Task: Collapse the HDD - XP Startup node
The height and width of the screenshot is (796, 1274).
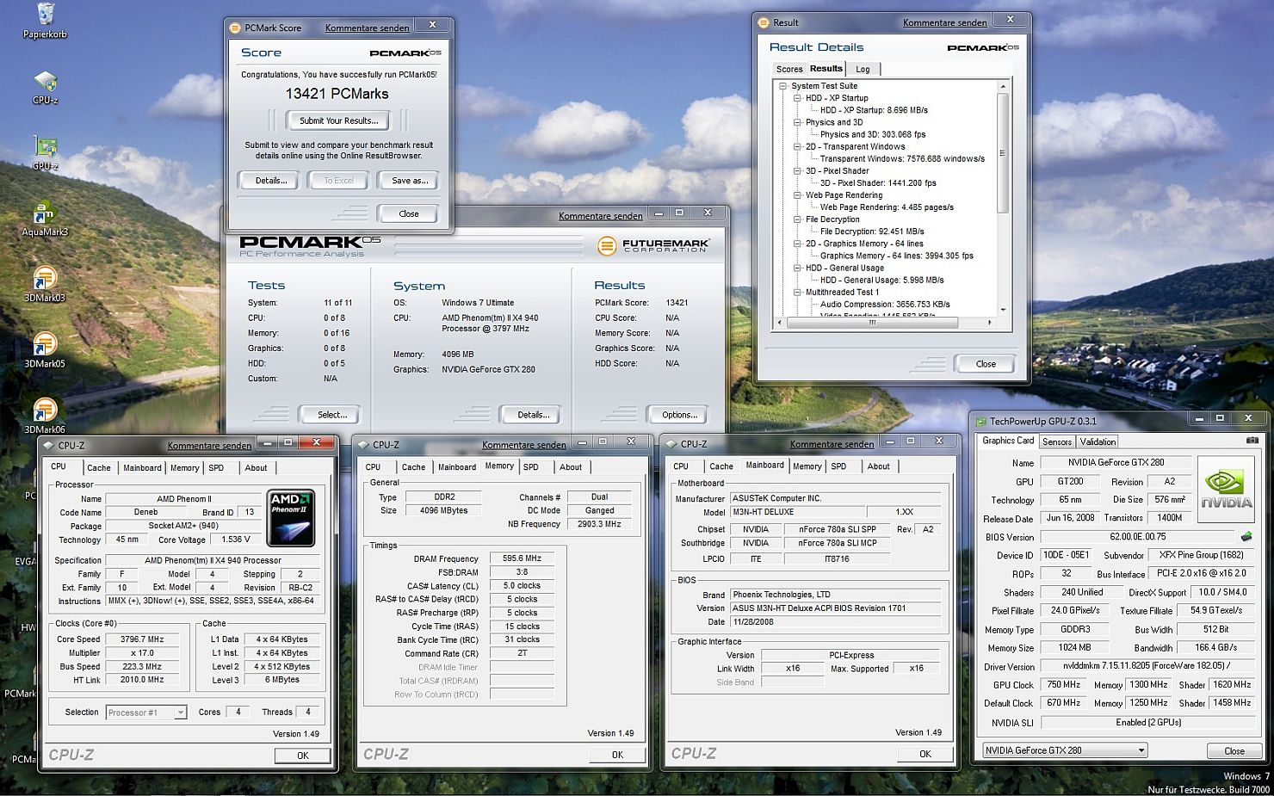Action: tap(797, 98)
